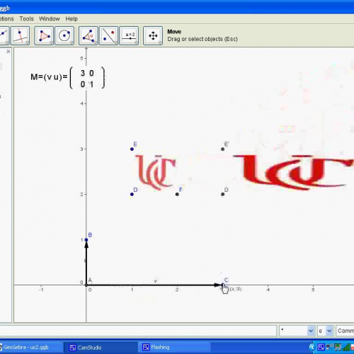Click the green monitor tray icon
The height and width of the screenshot is (354, 354).
(338, 347)
